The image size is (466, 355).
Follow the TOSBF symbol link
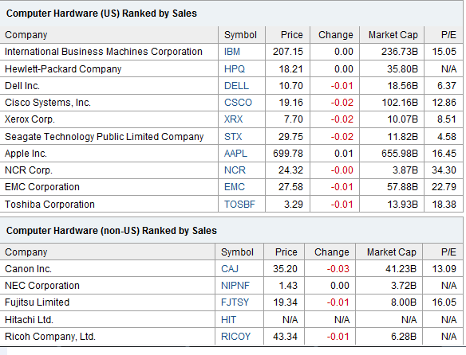239,205
